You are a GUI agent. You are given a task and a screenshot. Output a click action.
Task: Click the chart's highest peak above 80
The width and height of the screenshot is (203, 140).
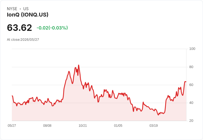79,65
